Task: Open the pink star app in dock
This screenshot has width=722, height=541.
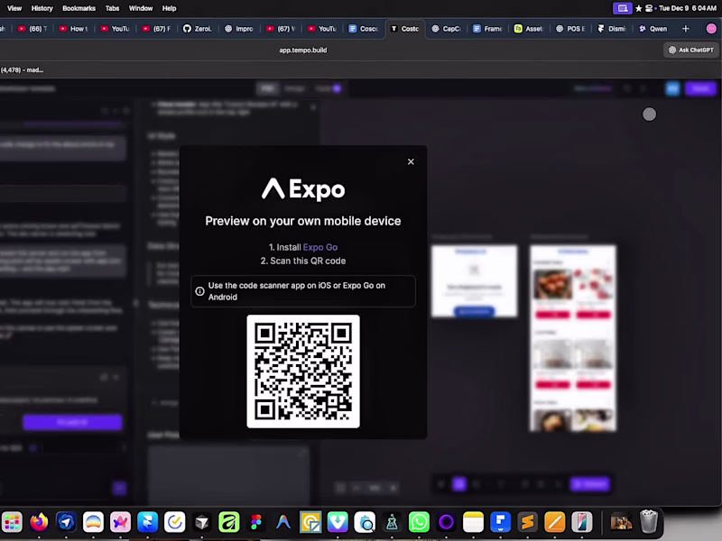Action: coord(121,522)
